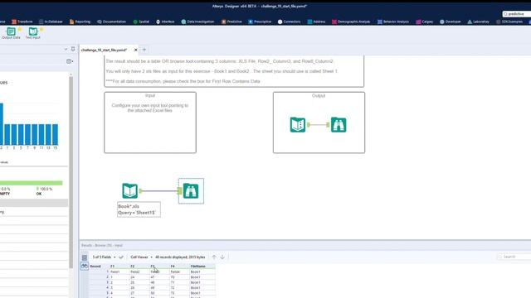Select the Output Data tool in the palette
The height and width of the screenshot is (298, 531).
point(11,33)
